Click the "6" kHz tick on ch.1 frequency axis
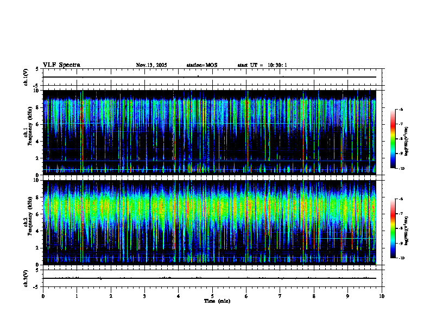 [37, 124]
